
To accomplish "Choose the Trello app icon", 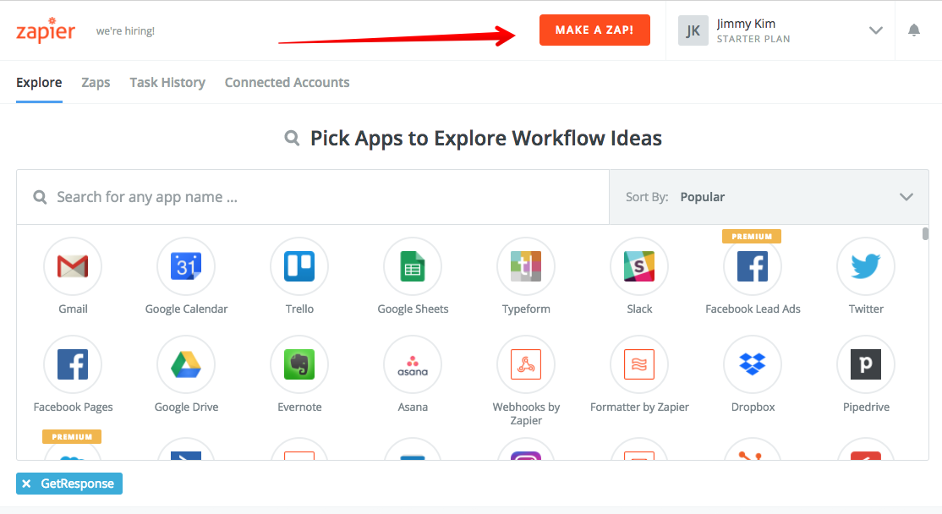I will [x=299, y=266].
